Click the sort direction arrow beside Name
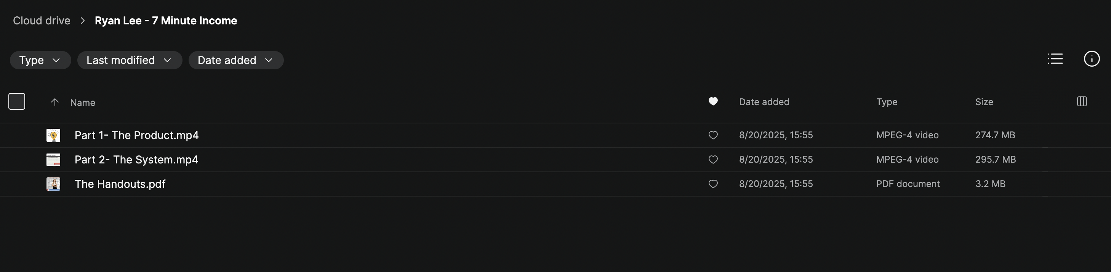 tap(55, 102)
